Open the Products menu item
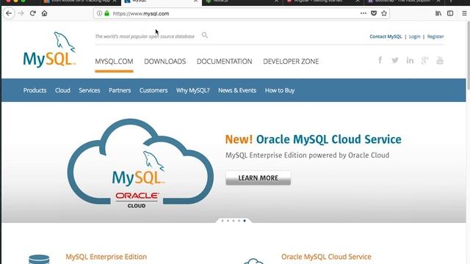Screen dimensions: 470x264 point(35,90)
